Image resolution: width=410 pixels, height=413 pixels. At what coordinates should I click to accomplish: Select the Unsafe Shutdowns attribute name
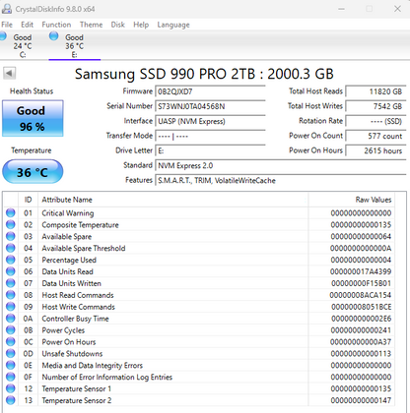point(72,354)
